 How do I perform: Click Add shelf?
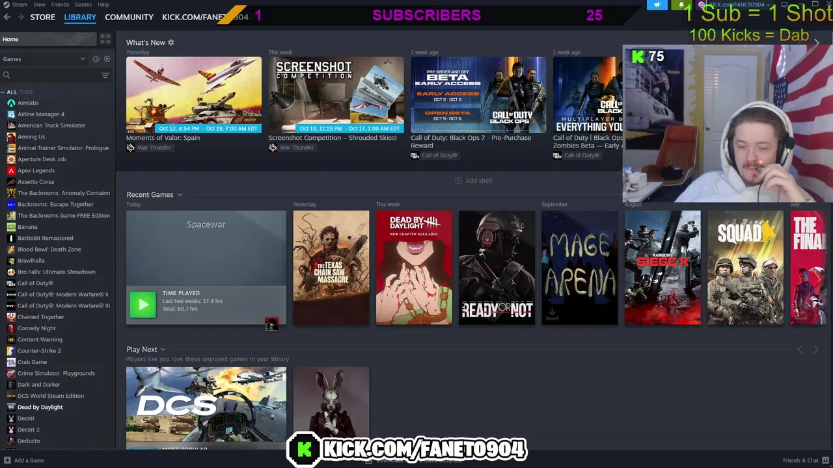click(x=474, y=181)
